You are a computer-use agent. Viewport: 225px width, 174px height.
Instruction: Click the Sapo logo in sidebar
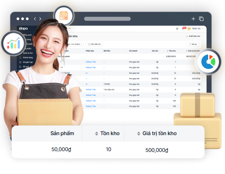23,28
